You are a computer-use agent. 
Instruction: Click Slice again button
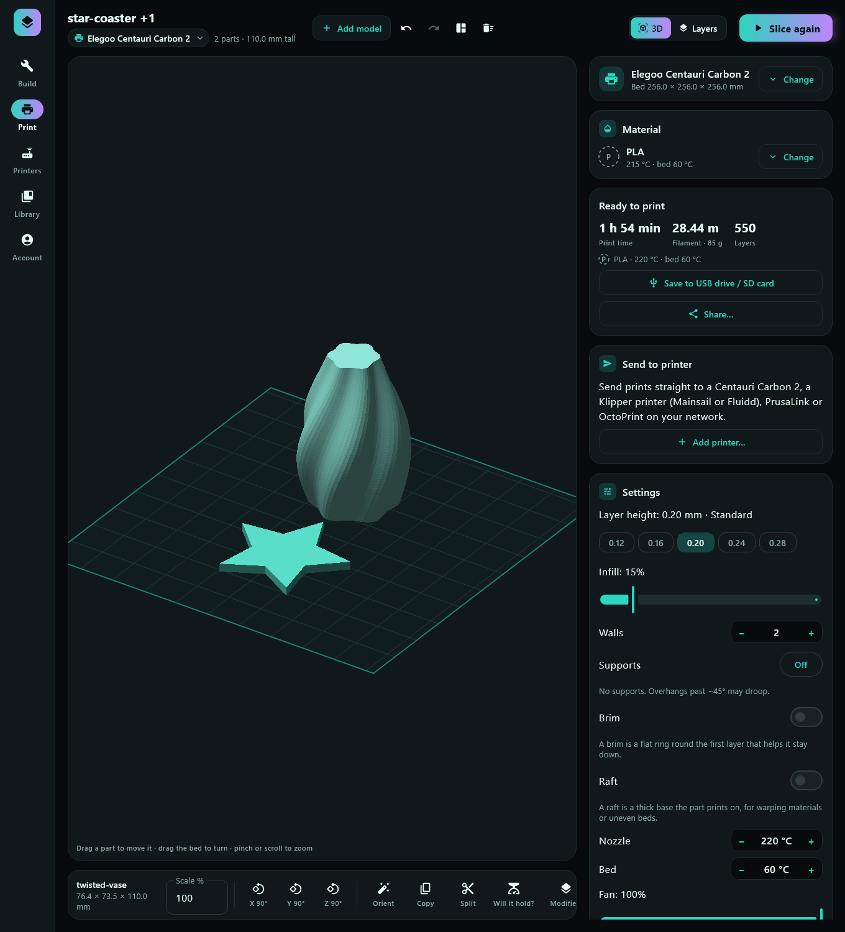(x=786, y=28)
